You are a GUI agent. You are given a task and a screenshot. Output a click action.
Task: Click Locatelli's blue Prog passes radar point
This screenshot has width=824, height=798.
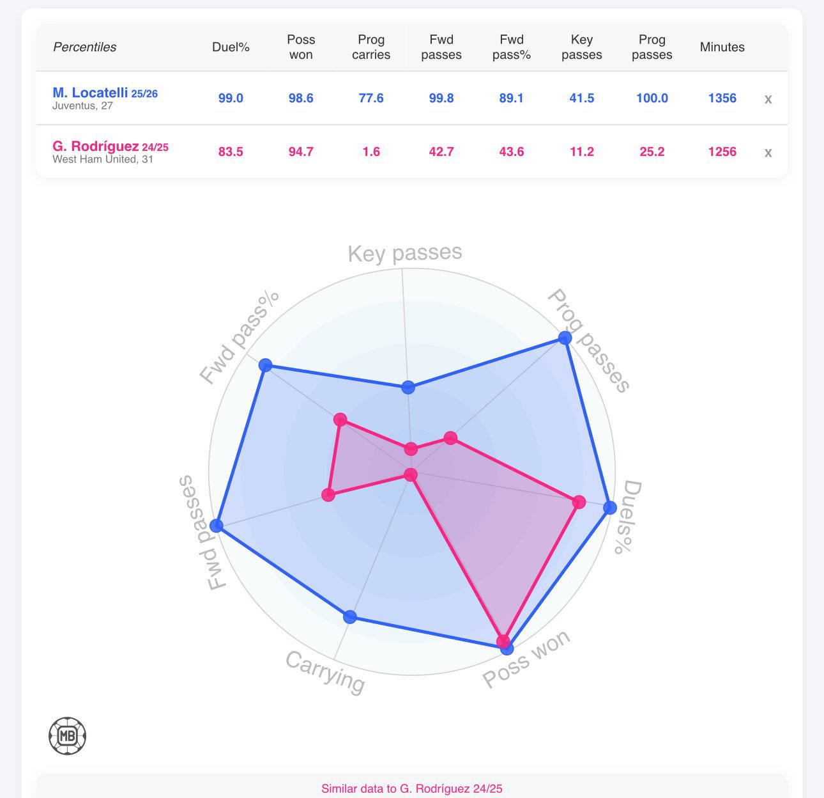click(x=565, y=338)
